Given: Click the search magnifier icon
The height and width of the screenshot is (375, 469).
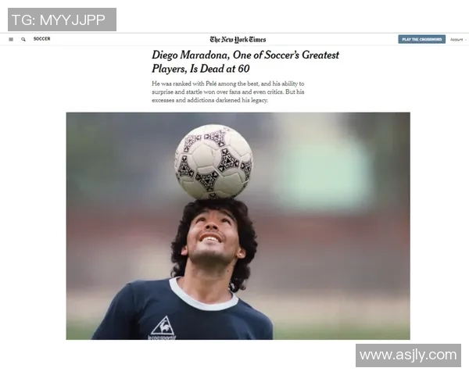Looking at the screenshot, I should coord(23,39).
